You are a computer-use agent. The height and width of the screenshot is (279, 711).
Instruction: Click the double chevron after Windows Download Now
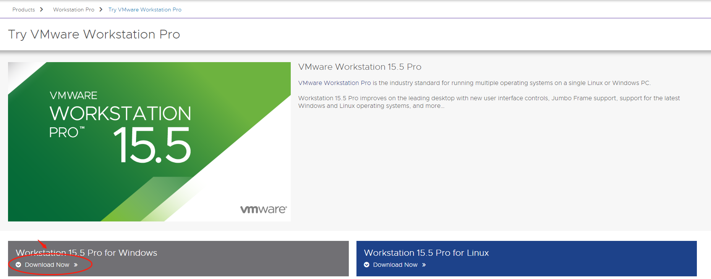pyautogui.click(x=76, y=265)
